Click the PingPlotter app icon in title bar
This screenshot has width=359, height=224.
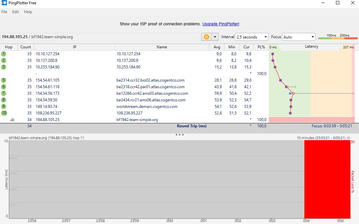pyautogui.click(x=4, y=3)
